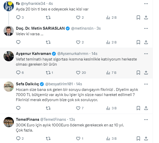Reply to Sefa Dalkılıç's question tweet
The height and width of the screenshot is (143, 159).
(18, 108)
